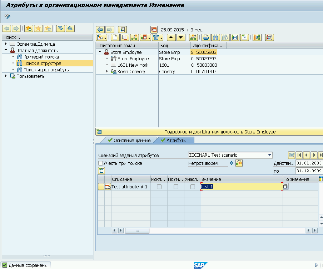Click expand all double-down arrows icon
Viewport: 323px width, 269px height.
coord(60,29)
